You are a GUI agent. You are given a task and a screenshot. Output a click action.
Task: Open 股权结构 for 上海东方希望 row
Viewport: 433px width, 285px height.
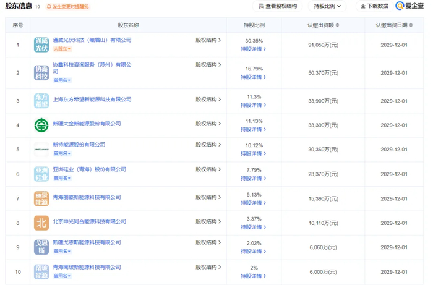coord(208,100)
